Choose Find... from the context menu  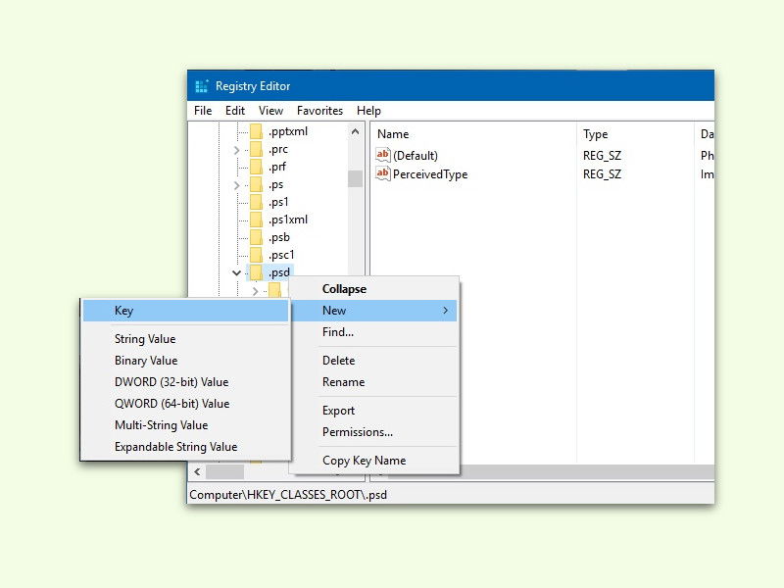point(374,332)
